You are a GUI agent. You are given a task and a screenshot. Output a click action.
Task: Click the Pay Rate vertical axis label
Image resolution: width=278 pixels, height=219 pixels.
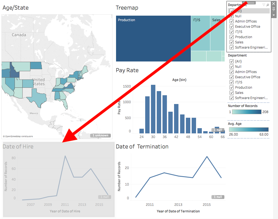click(119, 108)
